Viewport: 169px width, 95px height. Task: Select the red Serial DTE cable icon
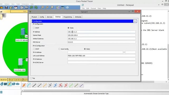pos(66,85)
